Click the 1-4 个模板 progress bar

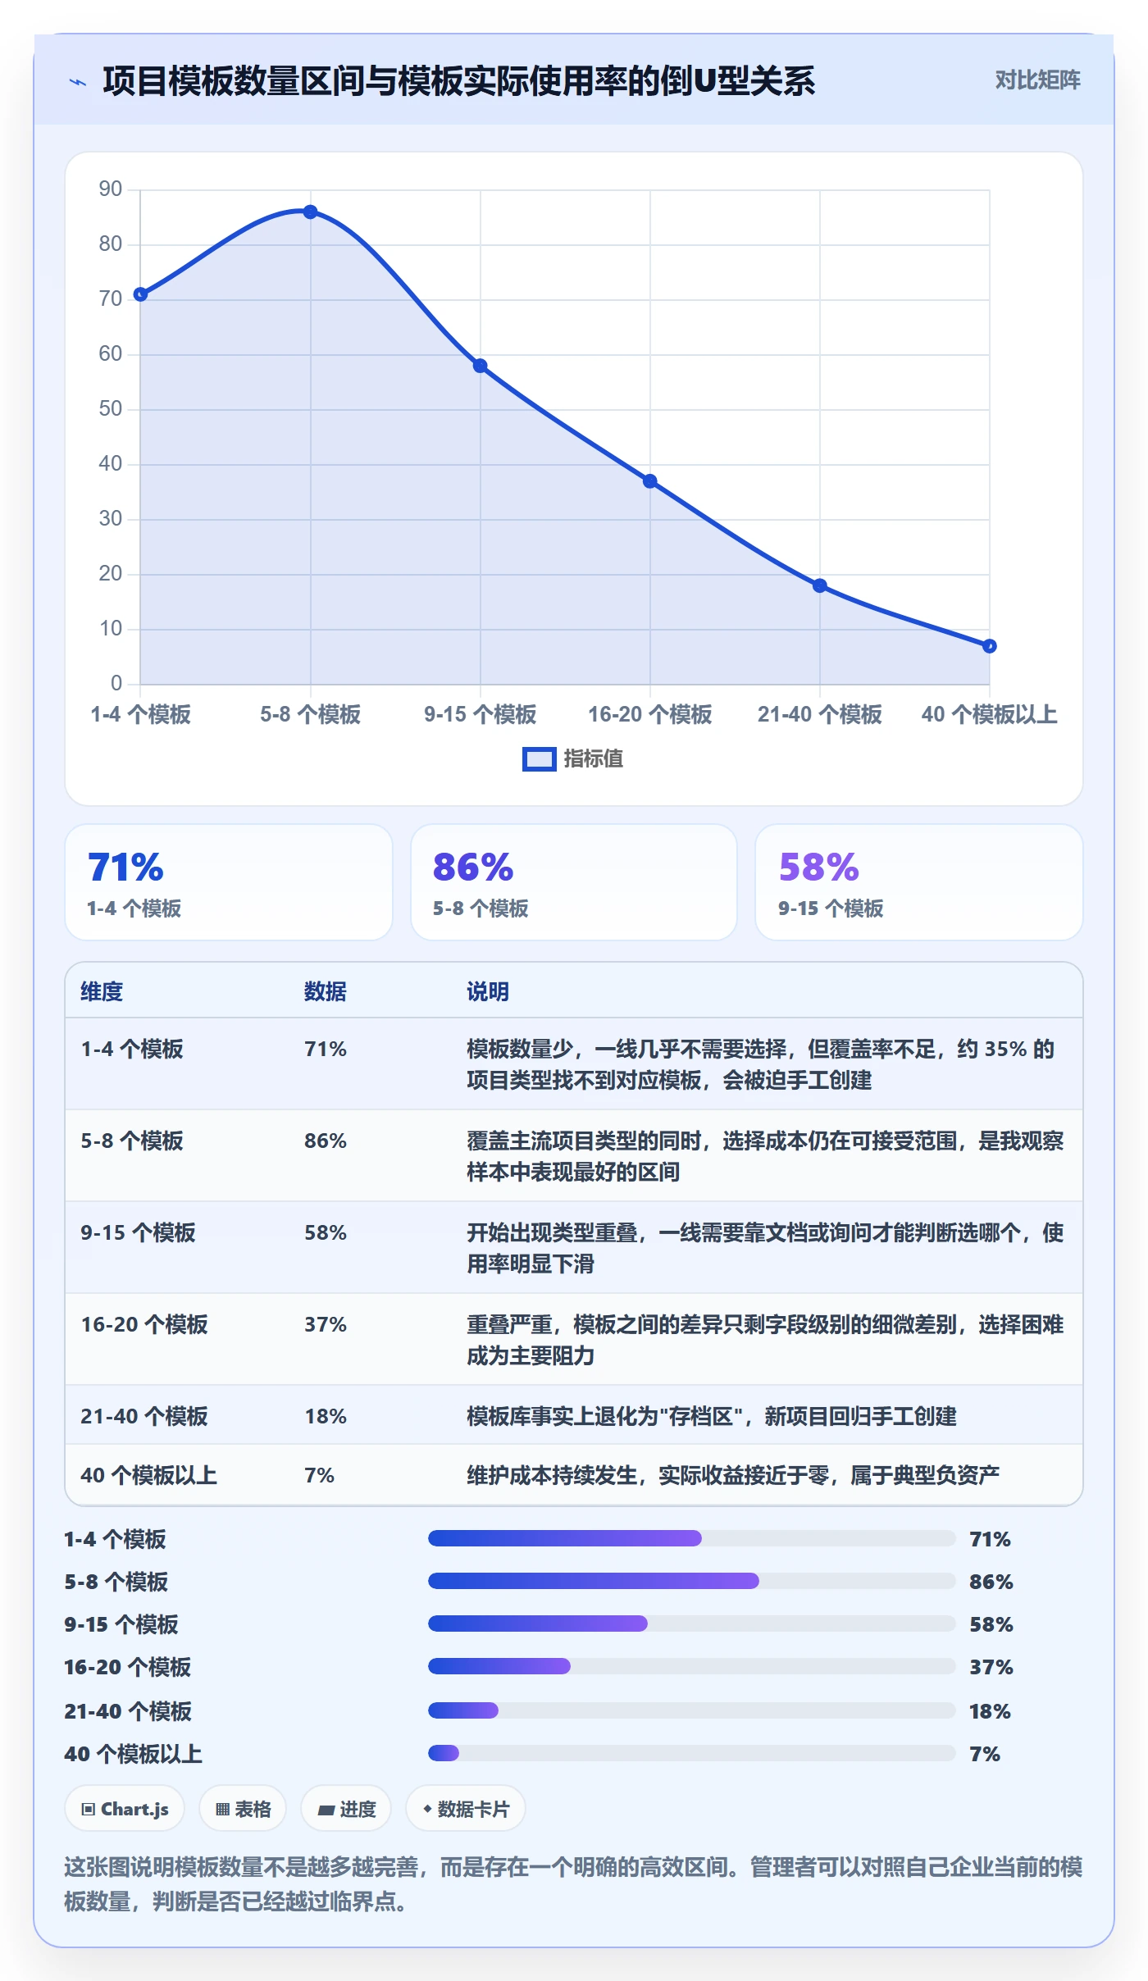692,1538
